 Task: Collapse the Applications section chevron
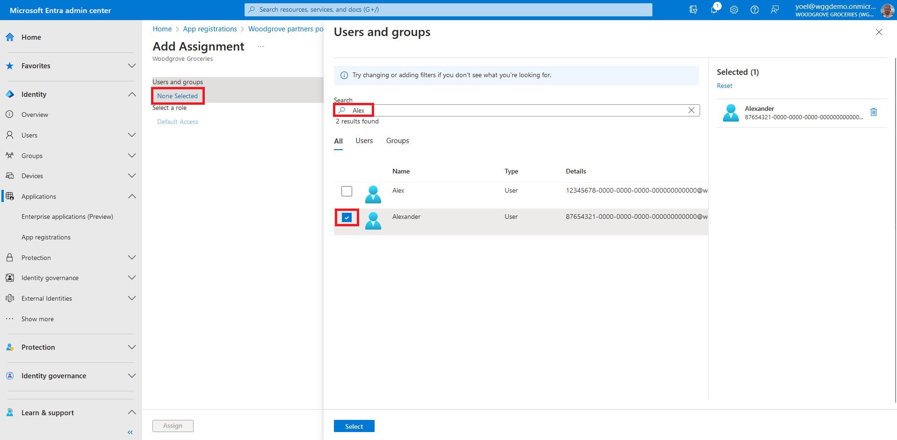[x=132, y=196]
